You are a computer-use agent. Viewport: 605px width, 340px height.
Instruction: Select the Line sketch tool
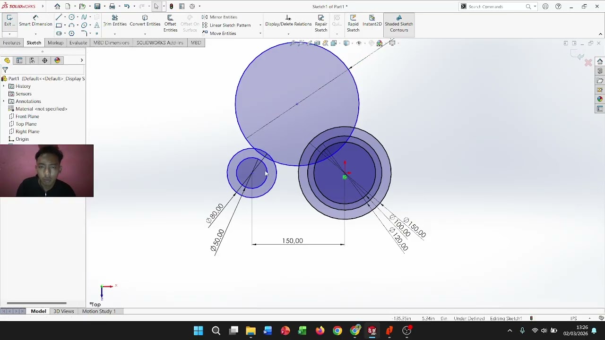coord(59,17)
